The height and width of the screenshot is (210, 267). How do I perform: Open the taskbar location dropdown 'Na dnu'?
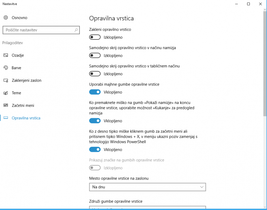click(x=147, y=187)
